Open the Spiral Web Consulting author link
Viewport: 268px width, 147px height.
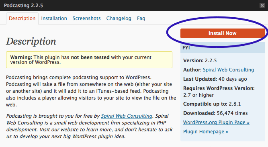(x=229, y=70)
